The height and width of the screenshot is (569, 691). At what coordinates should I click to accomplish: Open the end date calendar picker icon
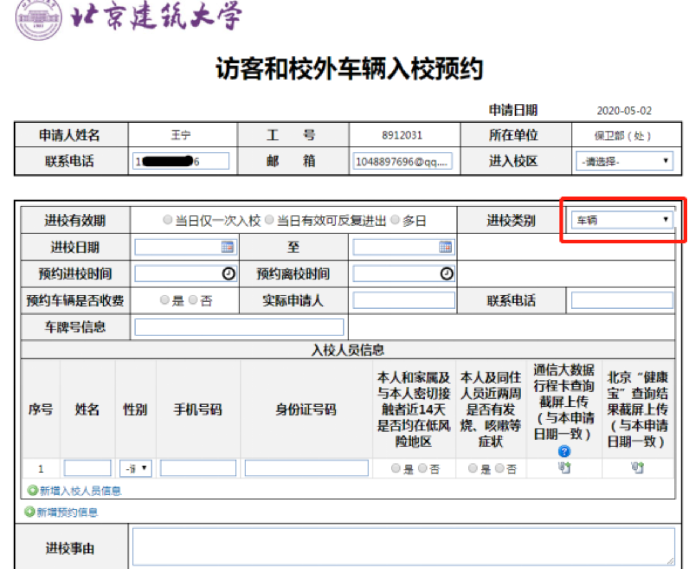pyautogui.click(x=445, y=247)
